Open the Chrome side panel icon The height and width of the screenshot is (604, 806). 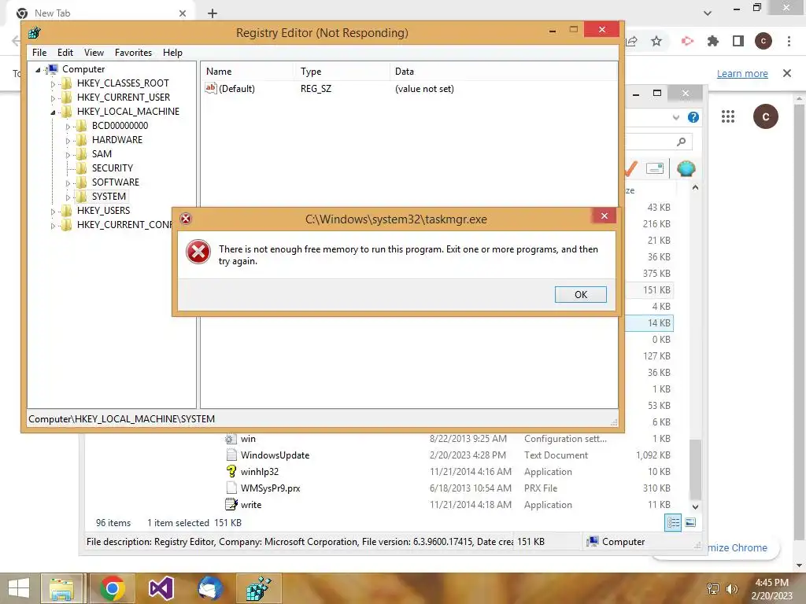coord(738,41)
